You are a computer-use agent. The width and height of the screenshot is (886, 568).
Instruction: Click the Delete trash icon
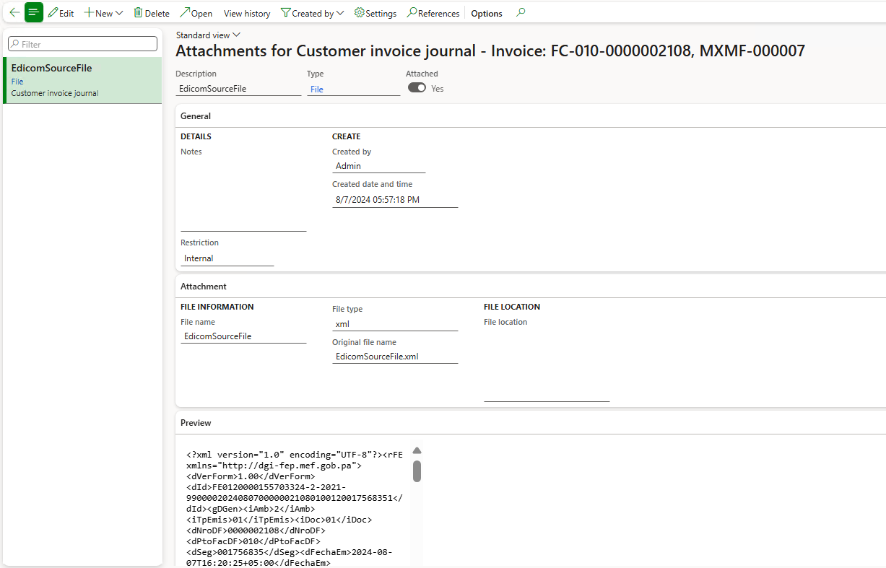[x=137, y=12]
